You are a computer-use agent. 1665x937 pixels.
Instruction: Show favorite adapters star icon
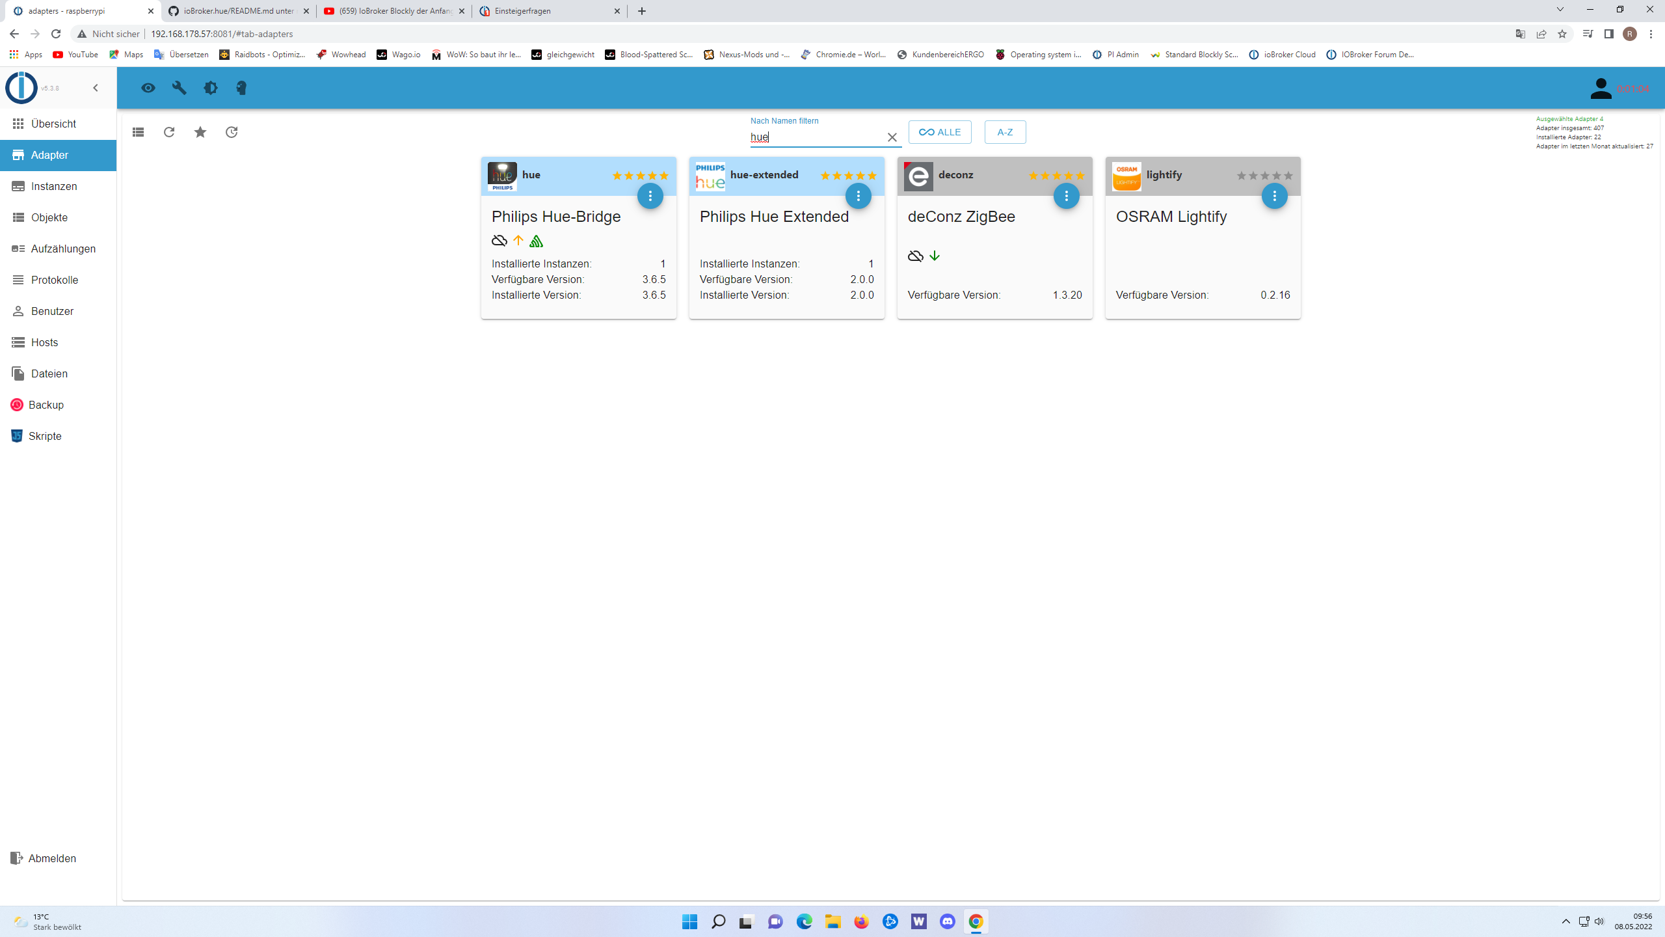pyautogui.click(x=200, y=132)
